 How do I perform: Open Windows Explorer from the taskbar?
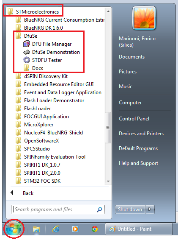pos(36,229)
